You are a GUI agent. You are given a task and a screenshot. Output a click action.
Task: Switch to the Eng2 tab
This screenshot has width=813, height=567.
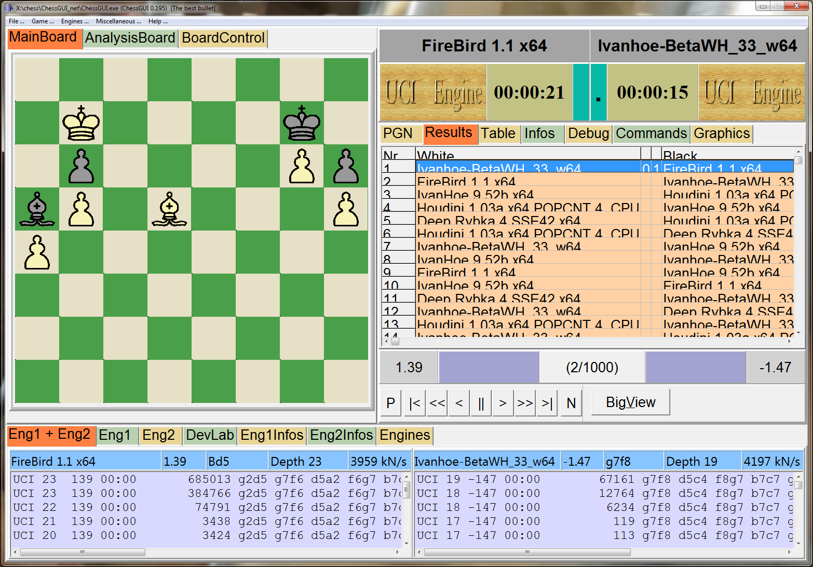coord(161,436)
